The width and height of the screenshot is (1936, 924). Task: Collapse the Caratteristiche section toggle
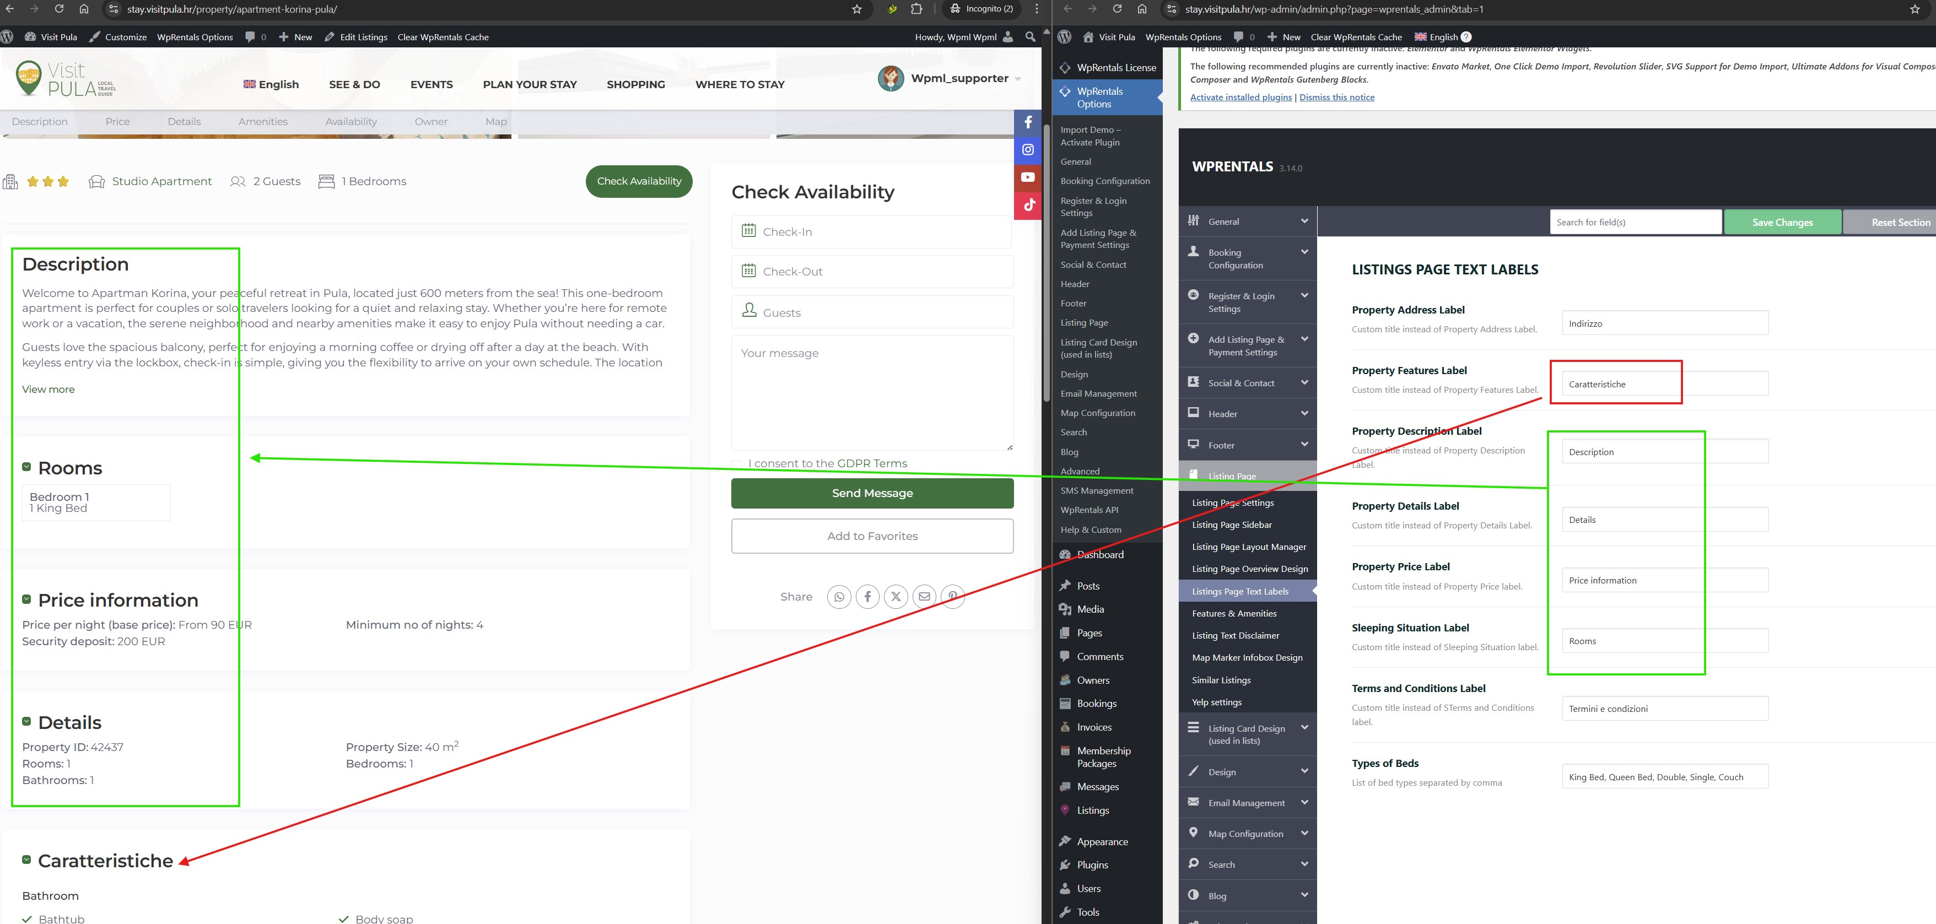pyautogui.click(x=26, y=860)
